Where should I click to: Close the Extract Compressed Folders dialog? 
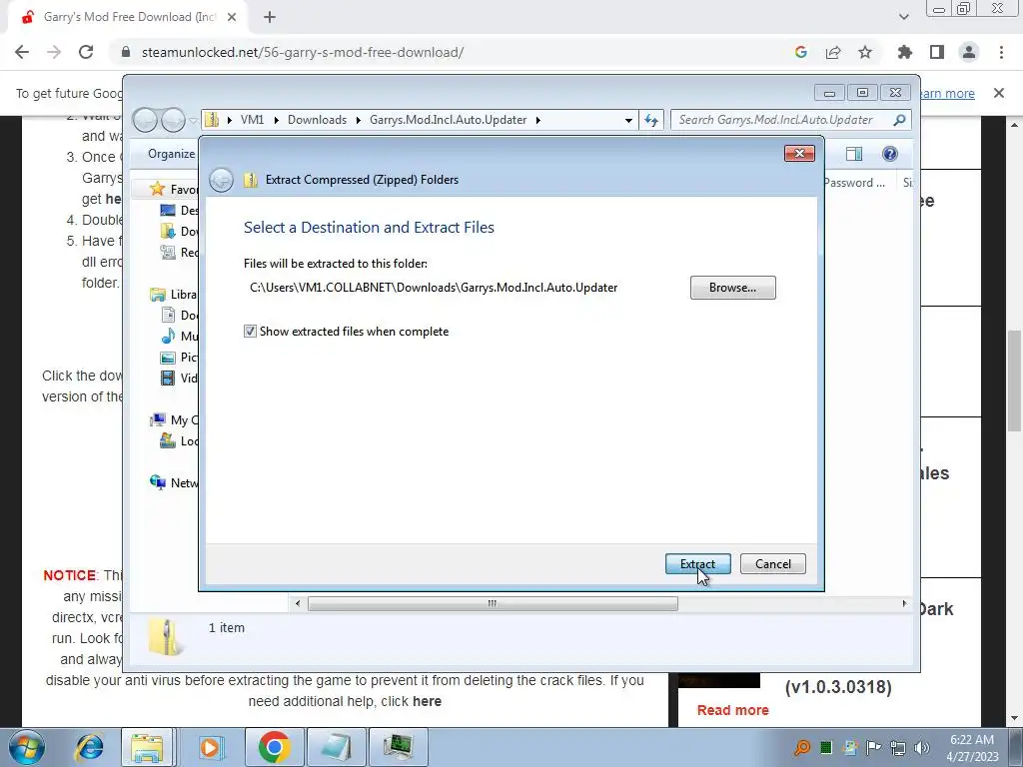(x=798, y=153)
